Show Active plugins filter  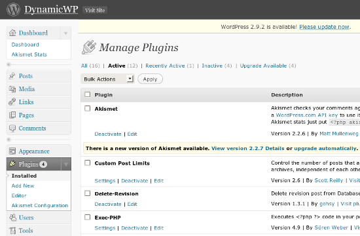[x=117, y=66]
